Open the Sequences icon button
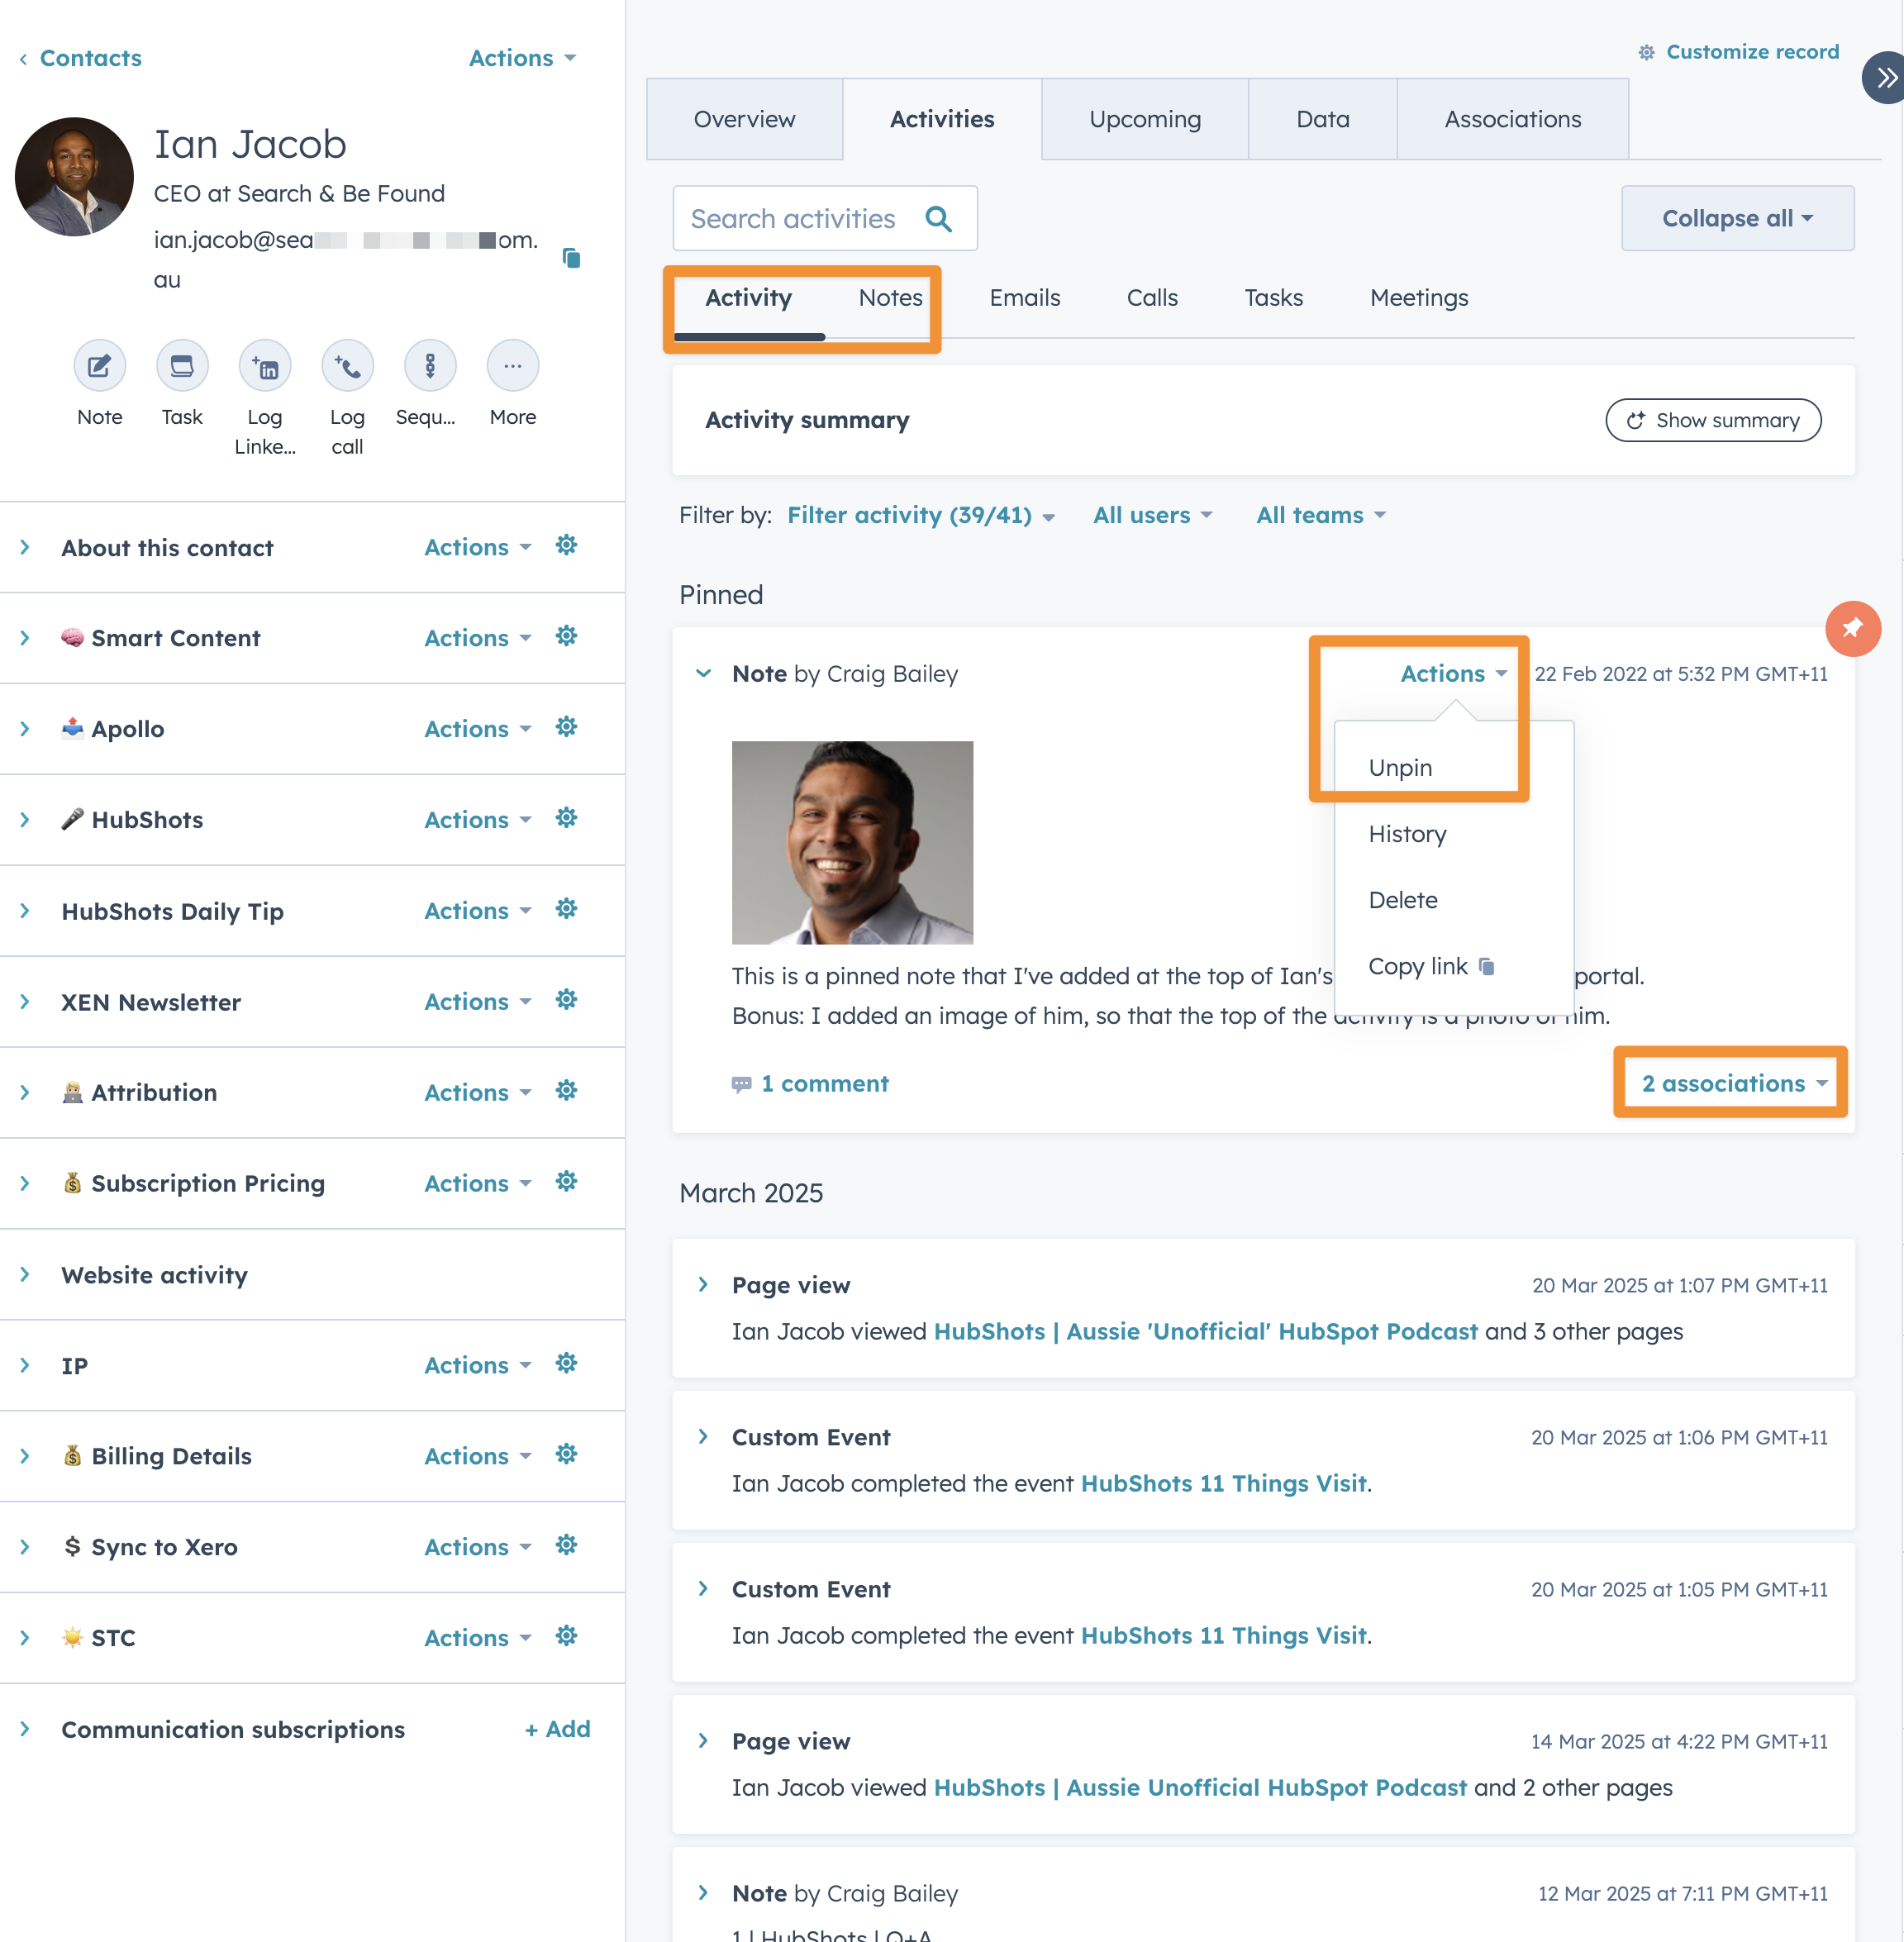Screen dimensions: 1904x1942 point(430,366)
